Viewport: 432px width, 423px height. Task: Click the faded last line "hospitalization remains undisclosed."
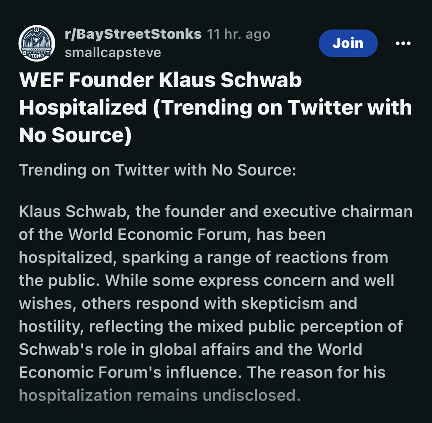pos(160,396)
